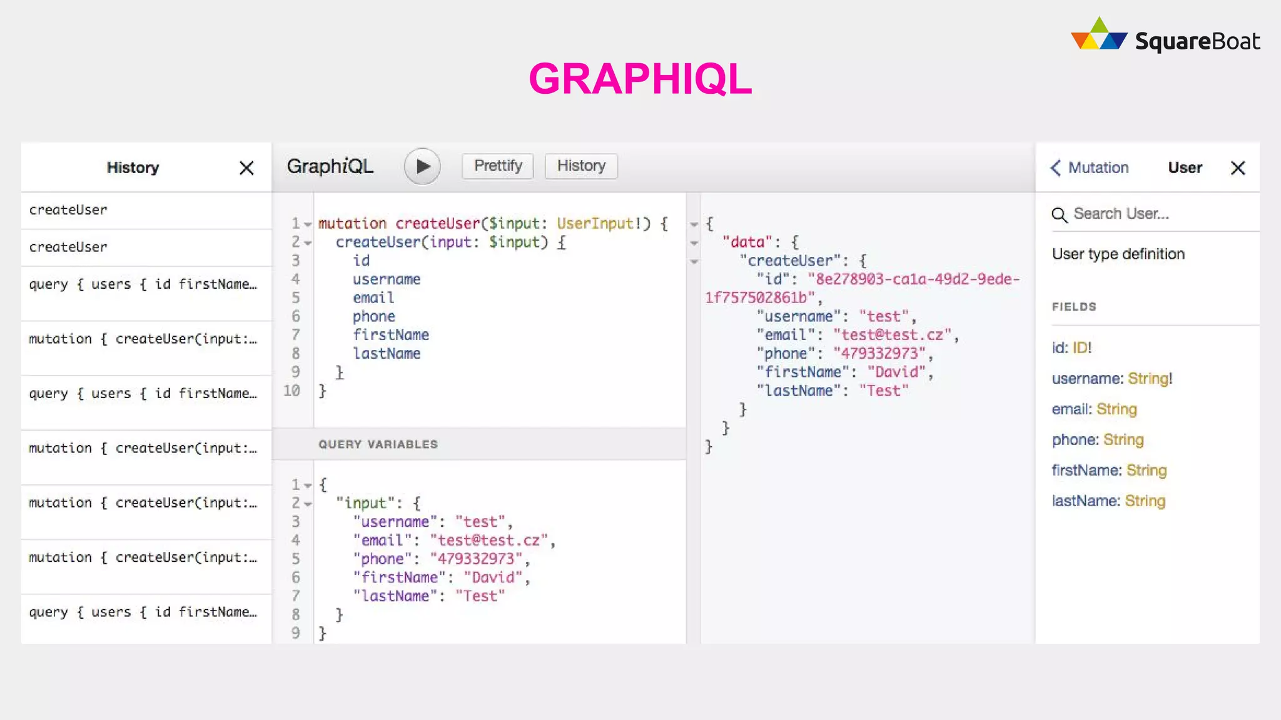The width and height of the screenshot is (1281, 720).
Task: Open String type link of email field
Action: pos(1116,409)
